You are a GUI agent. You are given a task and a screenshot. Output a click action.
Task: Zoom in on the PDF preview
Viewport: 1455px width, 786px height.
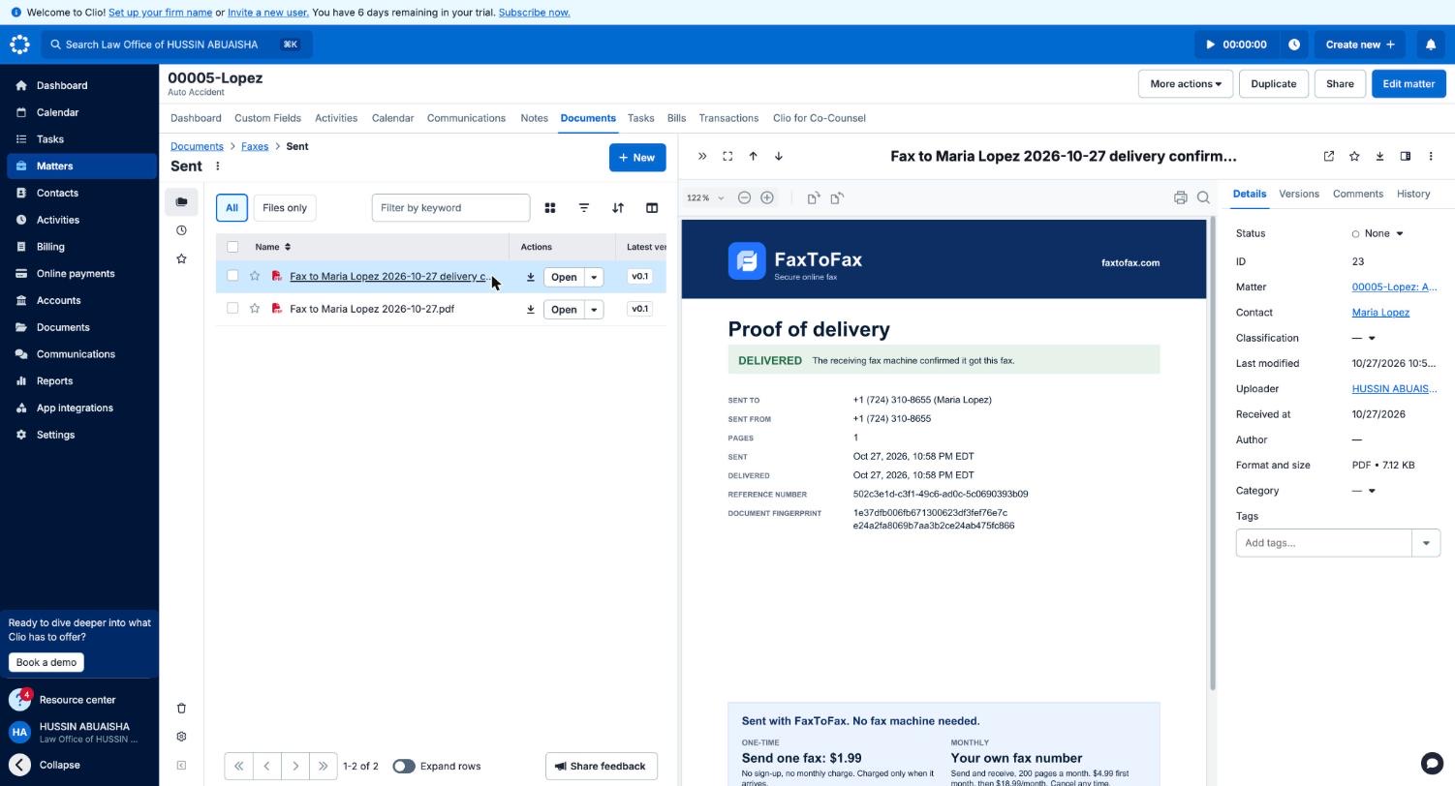click(x=767, y=197)
